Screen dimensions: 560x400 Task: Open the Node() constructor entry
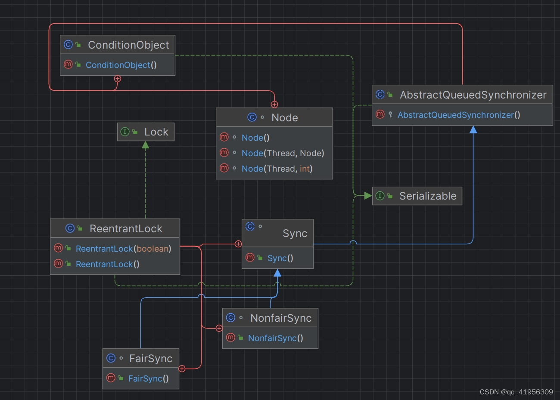[x=255, y=138]
